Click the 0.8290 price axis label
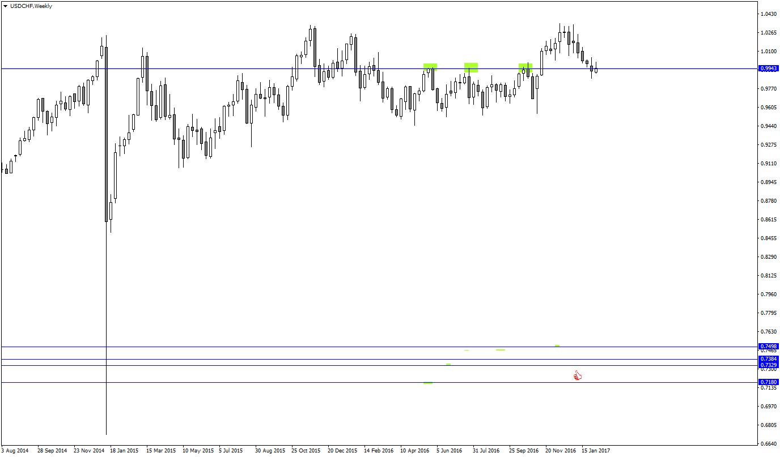Screen dimensions: 780x457 point(769,257)
